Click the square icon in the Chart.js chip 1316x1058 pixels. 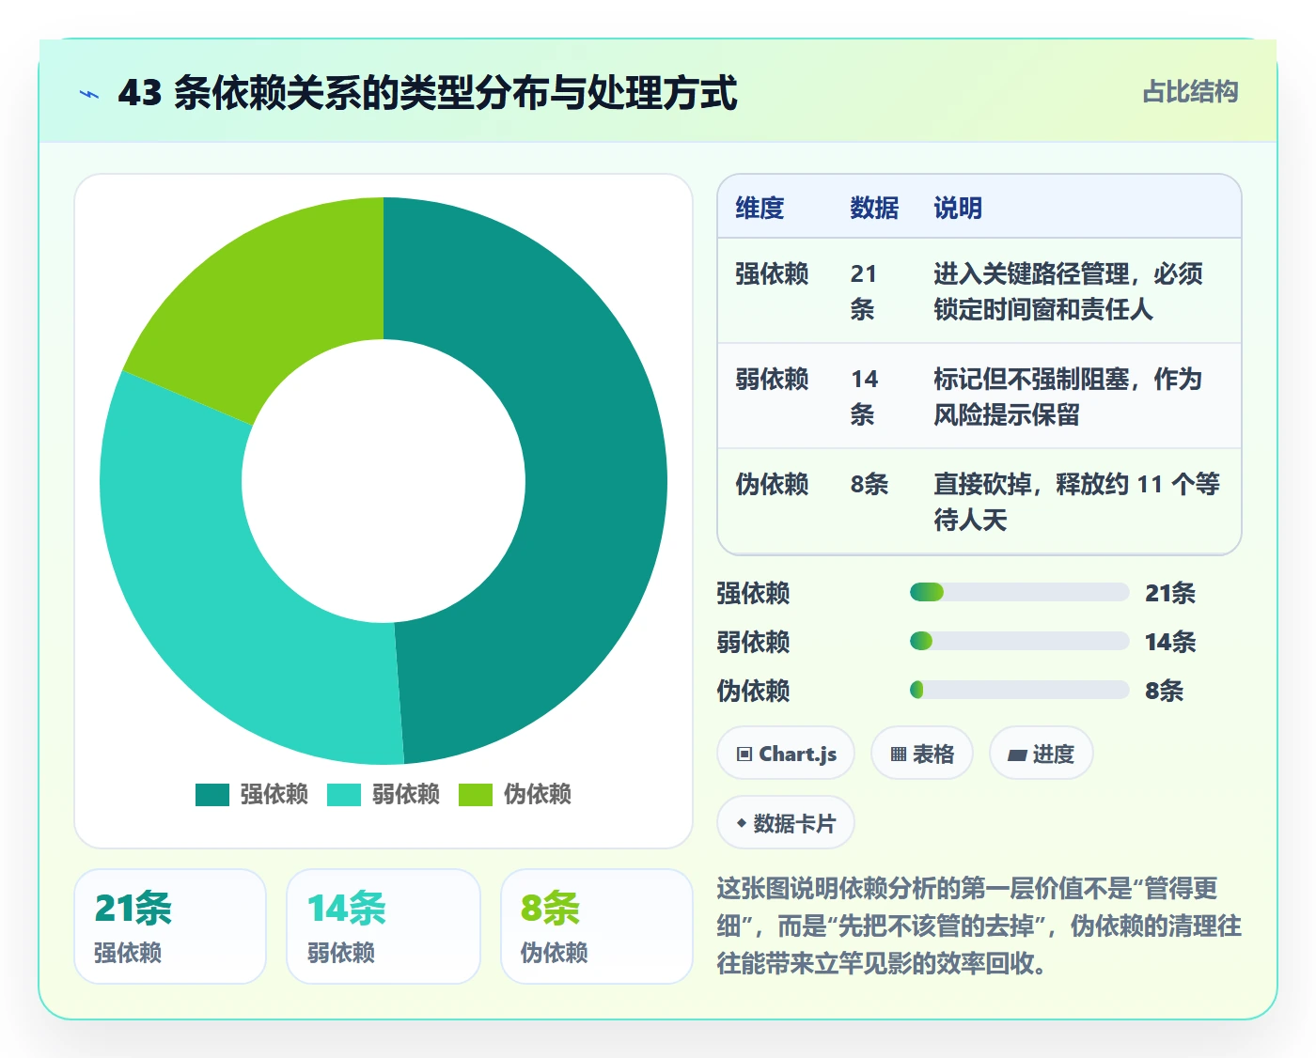(x=744, y=754)
